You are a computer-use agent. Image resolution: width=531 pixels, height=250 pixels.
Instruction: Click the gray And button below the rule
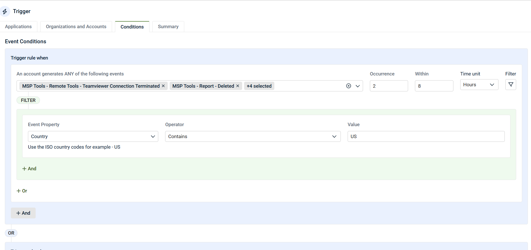[x=23, y=213]
